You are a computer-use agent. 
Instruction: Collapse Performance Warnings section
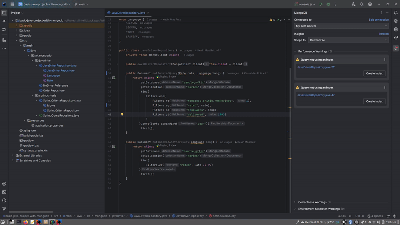point(295,51)
